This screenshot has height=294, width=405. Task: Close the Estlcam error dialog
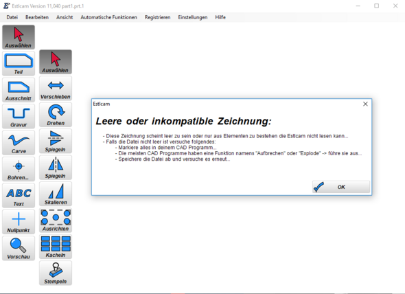(x=365, y=104)
